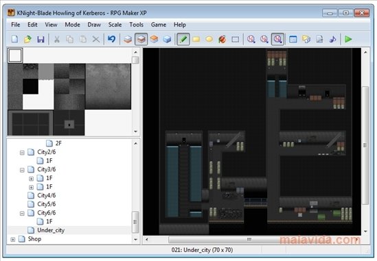Screen dimensions: 377x261
Task: Switch to Events layer mode
Action: pyautogui.click(x=167, y=39)
